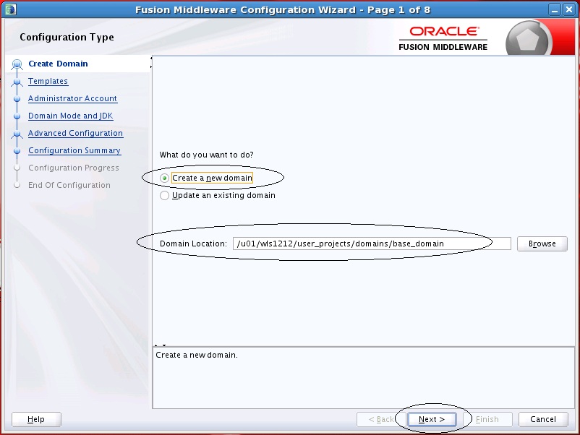Image resolution: width=580 pixels, height=435 pixels.
Task: Click the Configuration Summary step node icon
Action: [17, 151]
